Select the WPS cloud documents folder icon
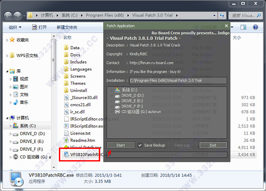The width and height of the screenshot is (266, 191). [12, 56]
